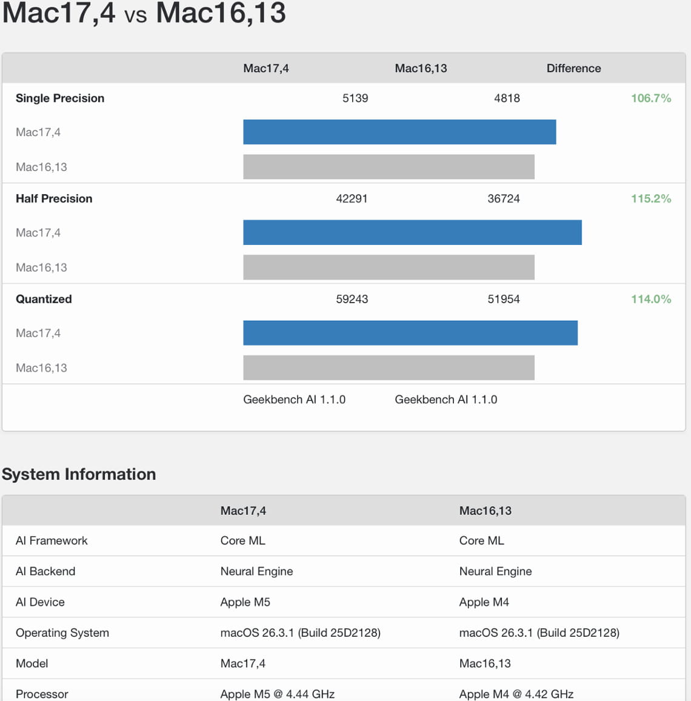Viewport: 691px width, 701px height.
Task: Select the Mac17,4 column header in results table
Action: coord(266,68)
